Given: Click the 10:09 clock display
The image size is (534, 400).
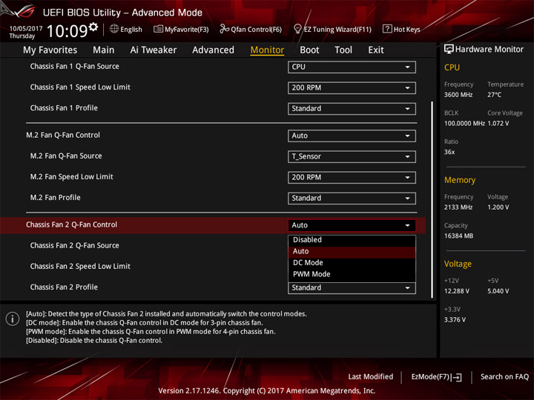Looking at the screenshot, I should click(x=67, y=31).
